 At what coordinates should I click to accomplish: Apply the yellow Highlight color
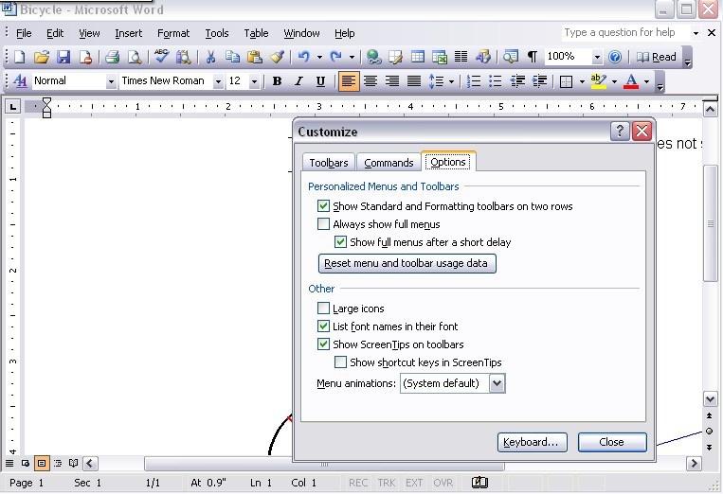click(598, 81)
